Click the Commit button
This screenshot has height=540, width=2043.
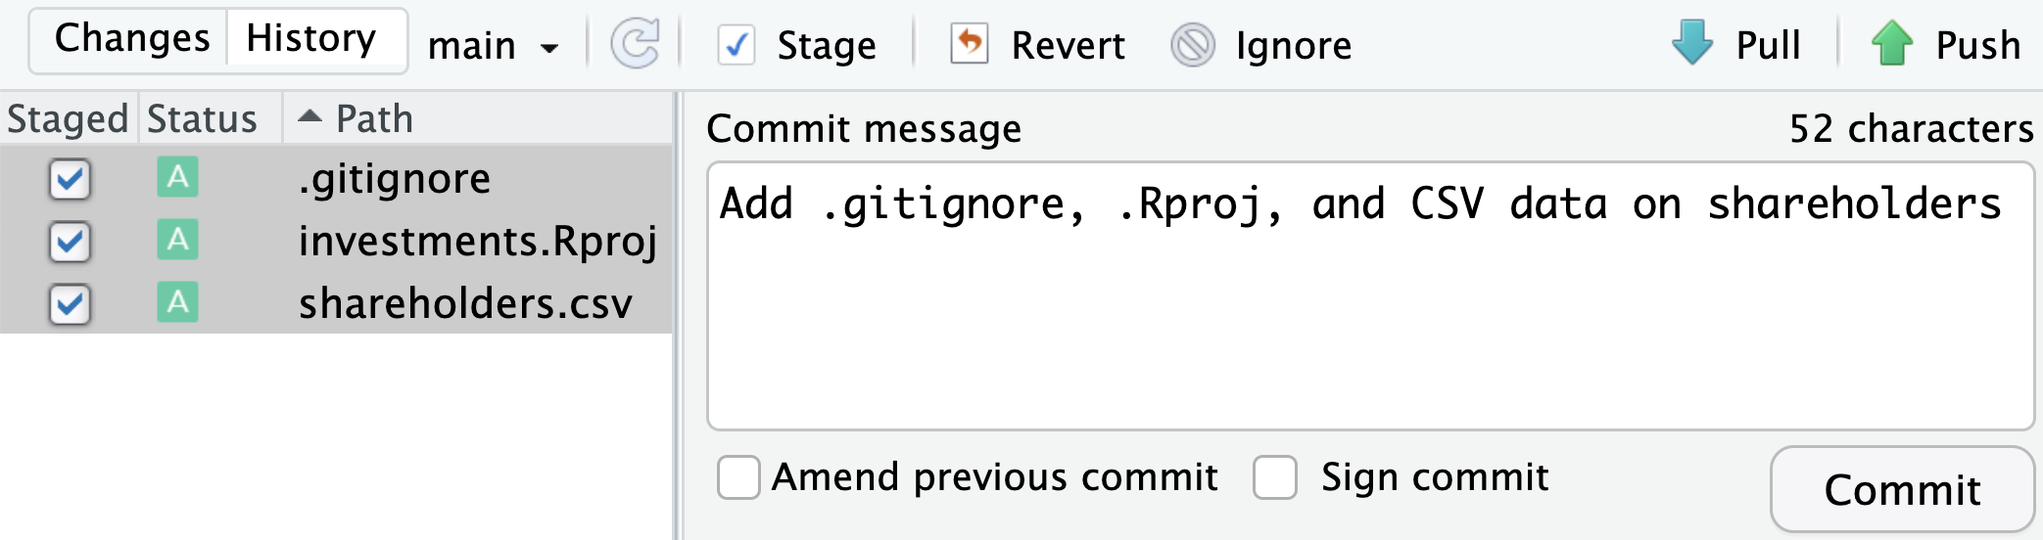click(1902, 489)
